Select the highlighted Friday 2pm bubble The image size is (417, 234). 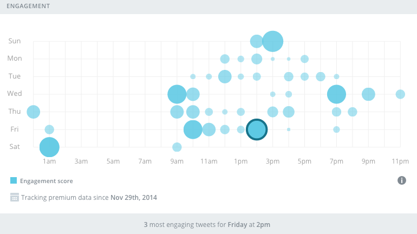[x=257, y=129]
